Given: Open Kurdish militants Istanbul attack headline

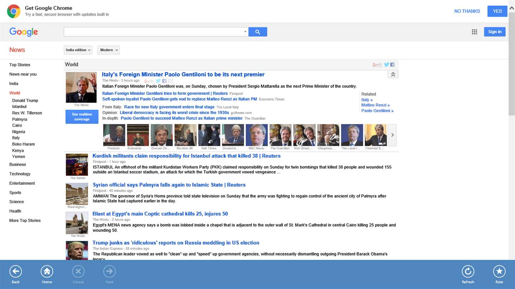Looking at the screenshot, I should (187, 156).
